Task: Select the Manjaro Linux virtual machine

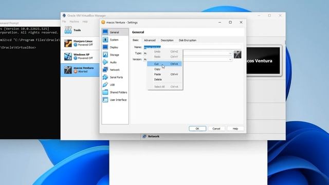Action: (x=80, y=43)
